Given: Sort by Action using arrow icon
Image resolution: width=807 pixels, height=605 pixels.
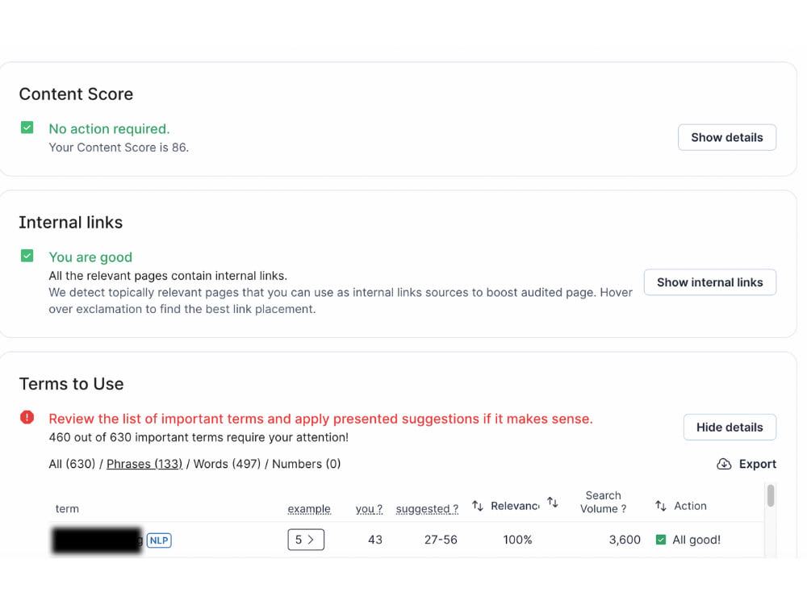Looking at the screenshot, I should 661,507.
